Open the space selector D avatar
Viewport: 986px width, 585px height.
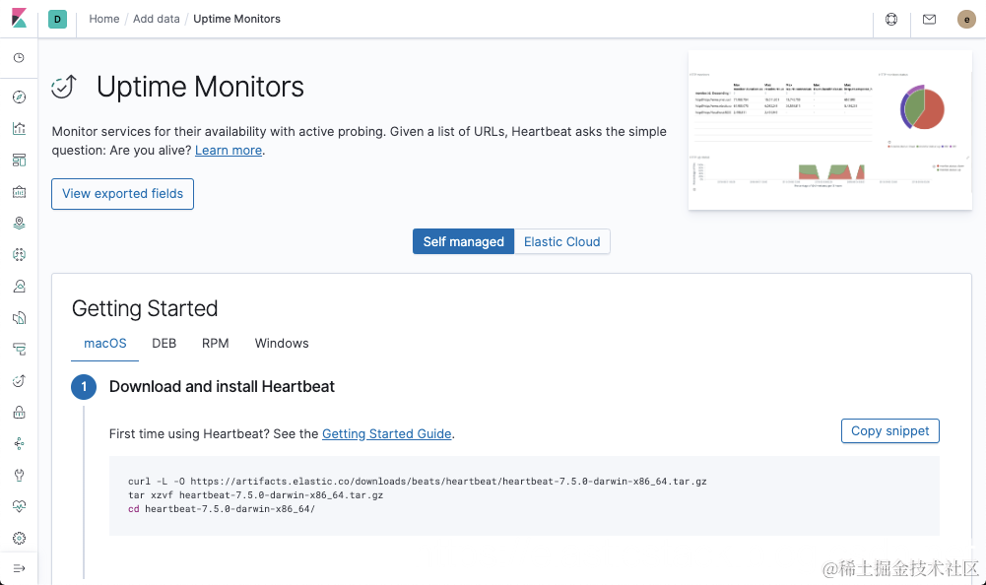coord(57,19)
